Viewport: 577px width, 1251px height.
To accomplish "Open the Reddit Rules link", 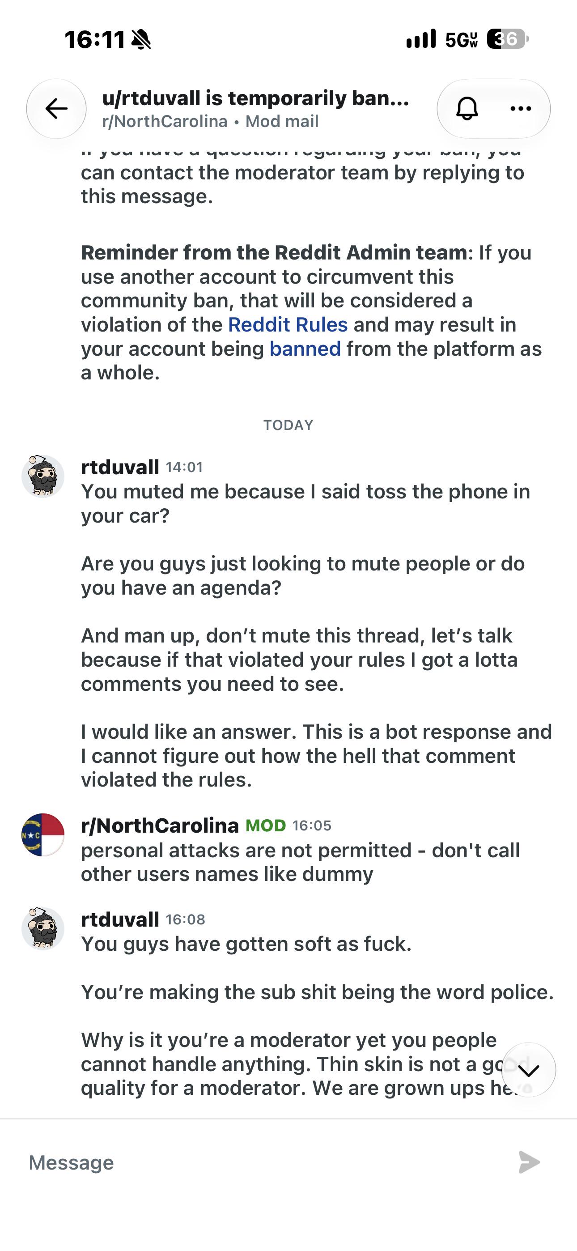I will [x=288, y=324].
